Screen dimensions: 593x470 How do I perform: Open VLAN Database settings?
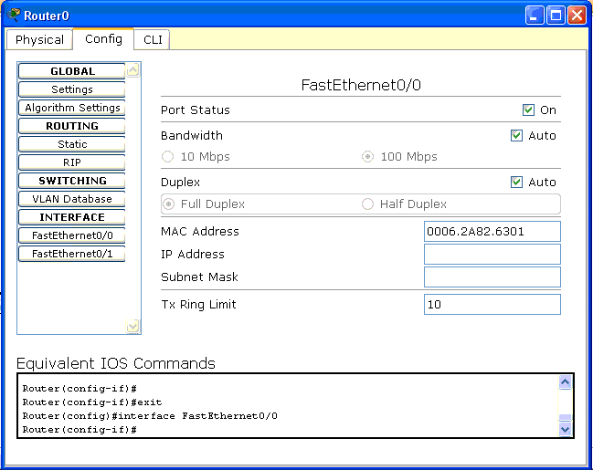click(72, 199)
